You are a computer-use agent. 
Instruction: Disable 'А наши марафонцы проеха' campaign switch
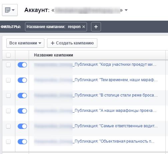[22, 111]
